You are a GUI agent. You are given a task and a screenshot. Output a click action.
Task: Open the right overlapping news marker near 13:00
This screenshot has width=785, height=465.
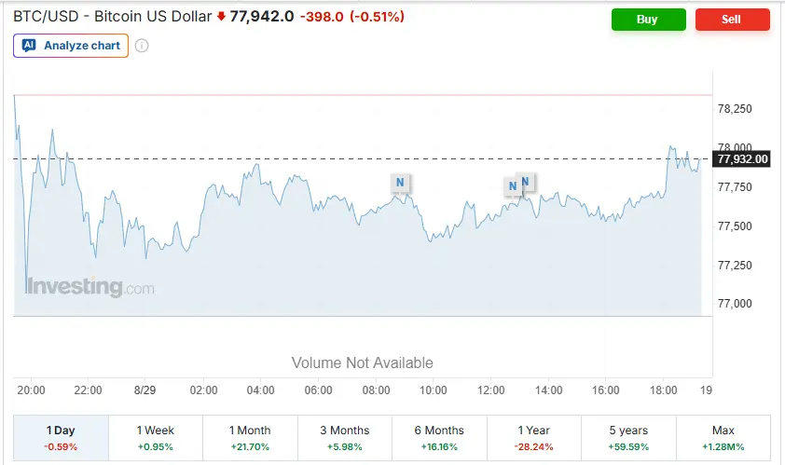[527, 182]
